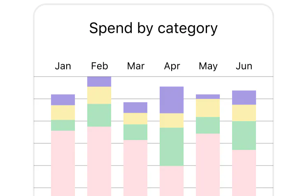
Task: Select the yellow segment of the Feb bar
Action: coord(99,95)
